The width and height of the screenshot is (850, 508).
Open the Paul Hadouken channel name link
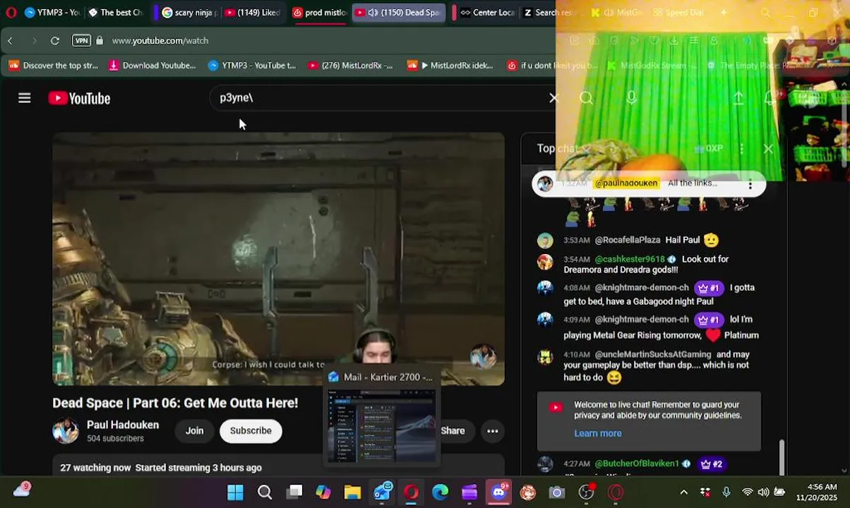pyautogui.click(x=123, y=425)
